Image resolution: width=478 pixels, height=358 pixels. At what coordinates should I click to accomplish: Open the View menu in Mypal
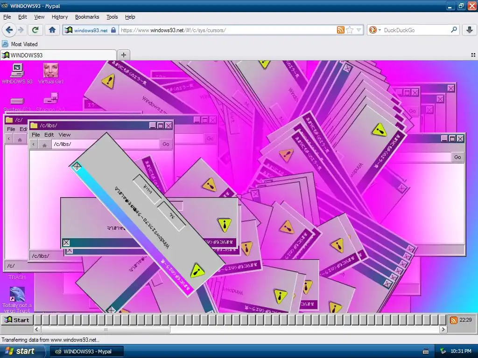(x=39, y=17)
